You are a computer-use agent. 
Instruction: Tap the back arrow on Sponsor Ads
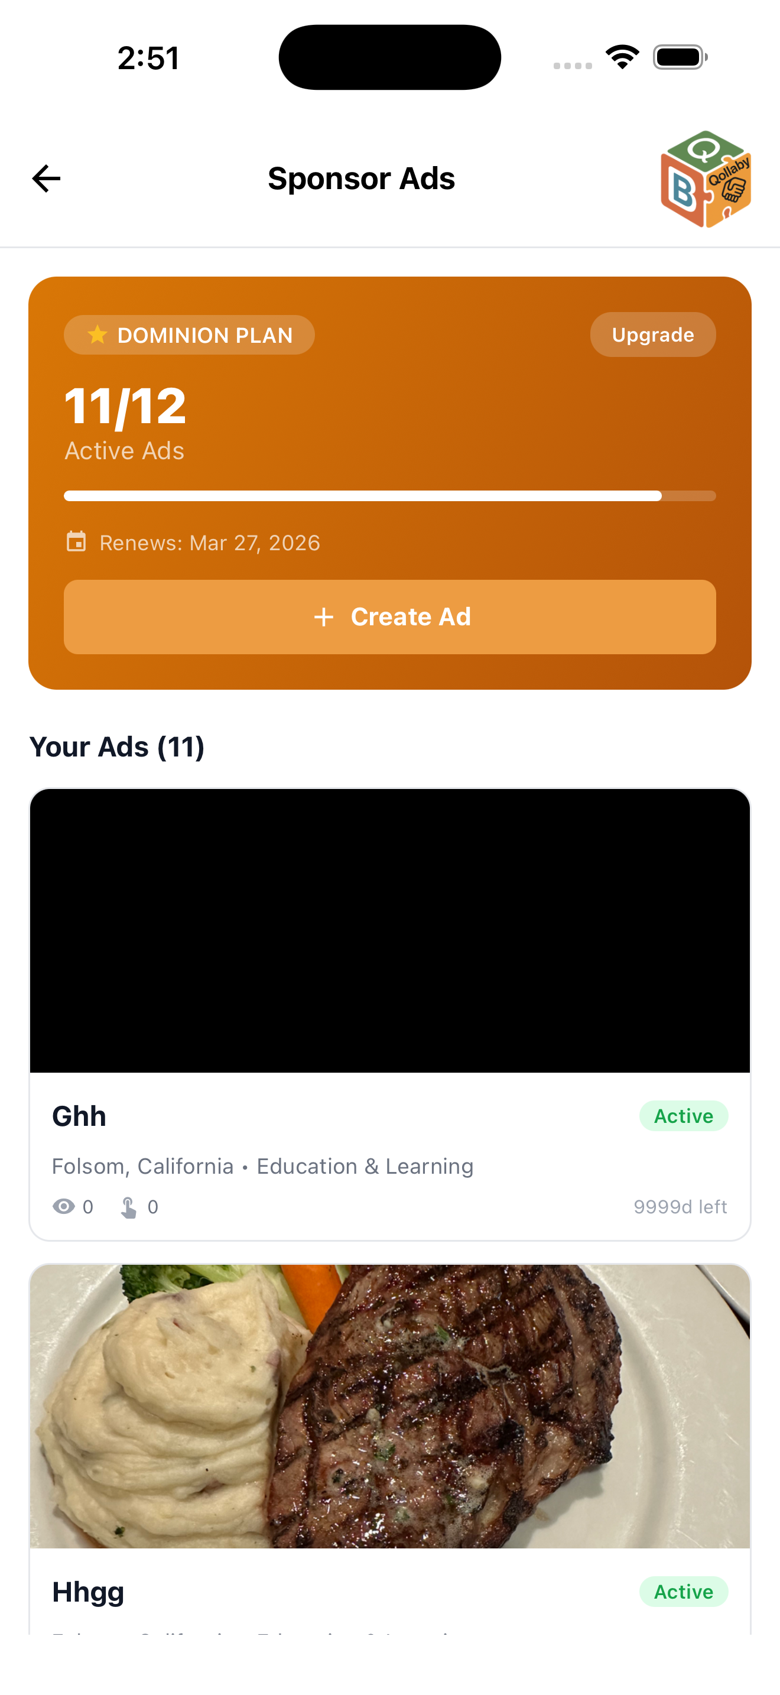point(45,178)
